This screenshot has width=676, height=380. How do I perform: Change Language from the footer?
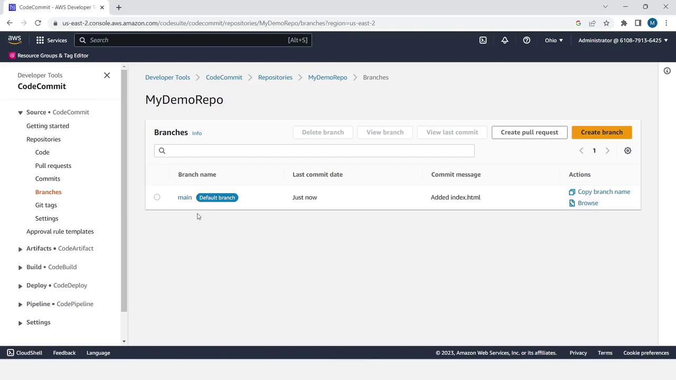pos(98,353)
